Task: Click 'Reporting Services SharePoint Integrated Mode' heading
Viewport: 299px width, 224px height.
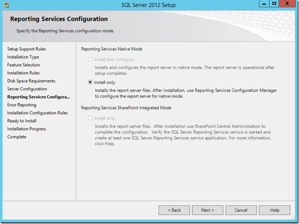Action: (126, 108)
